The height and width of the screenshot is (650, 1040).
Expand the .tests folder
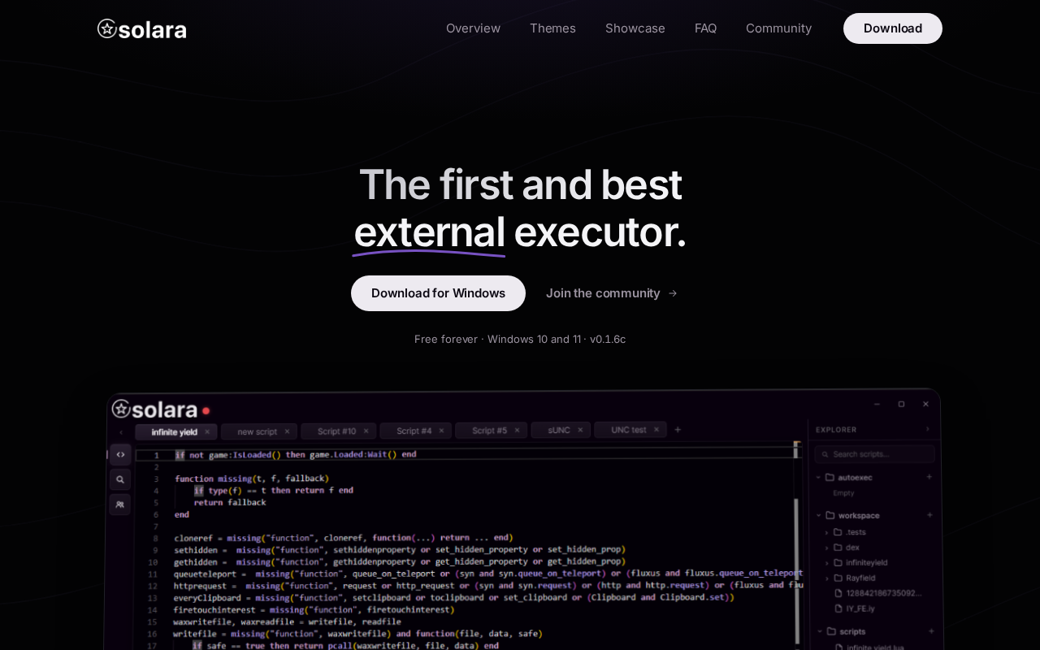click(x=827, y=533)
